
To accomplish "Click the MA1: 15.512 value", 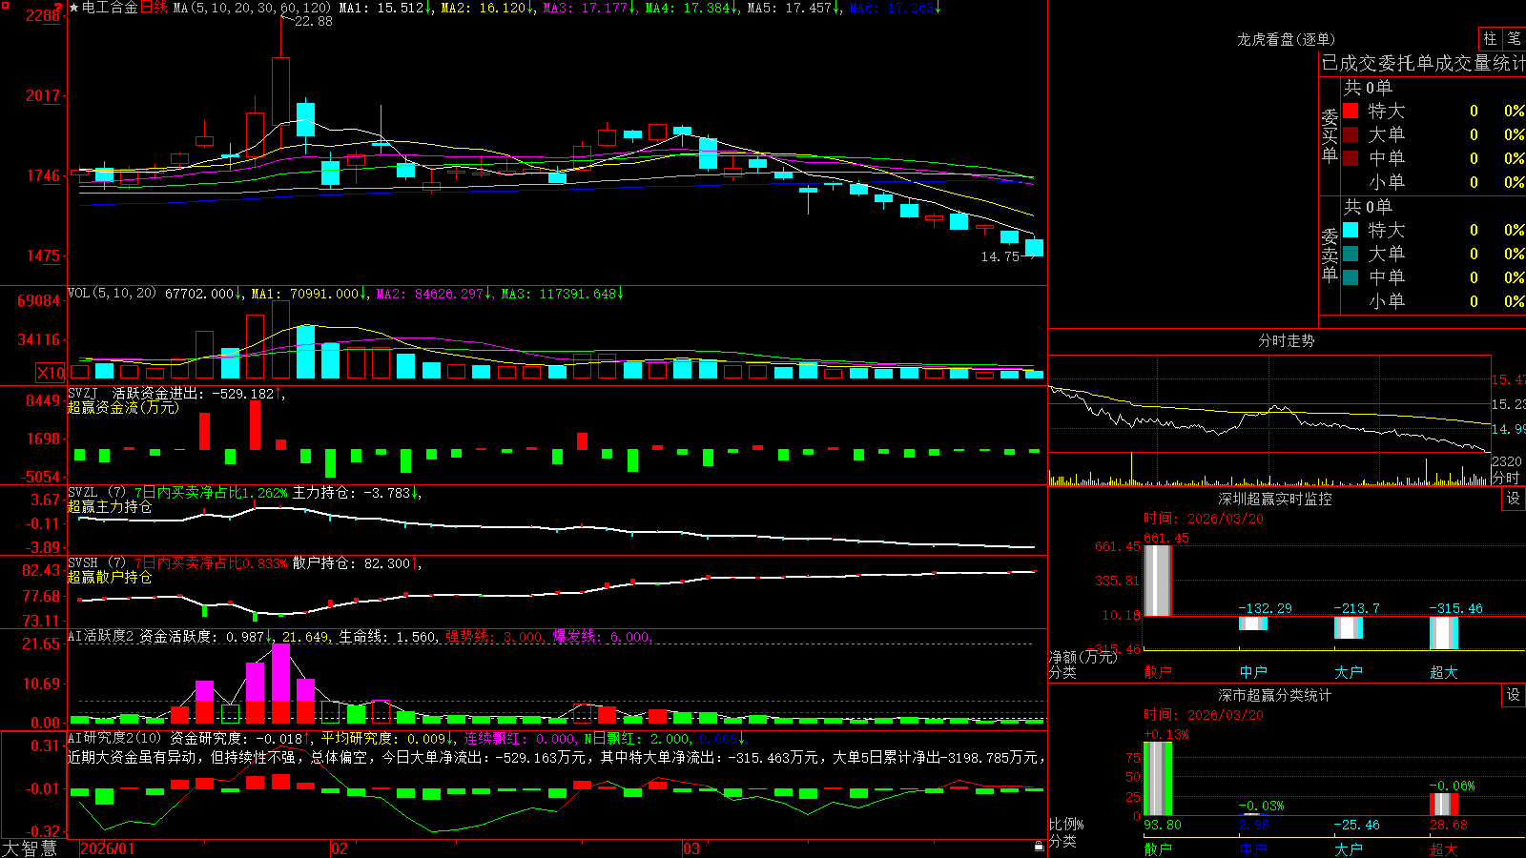I will tap(385, 8).
